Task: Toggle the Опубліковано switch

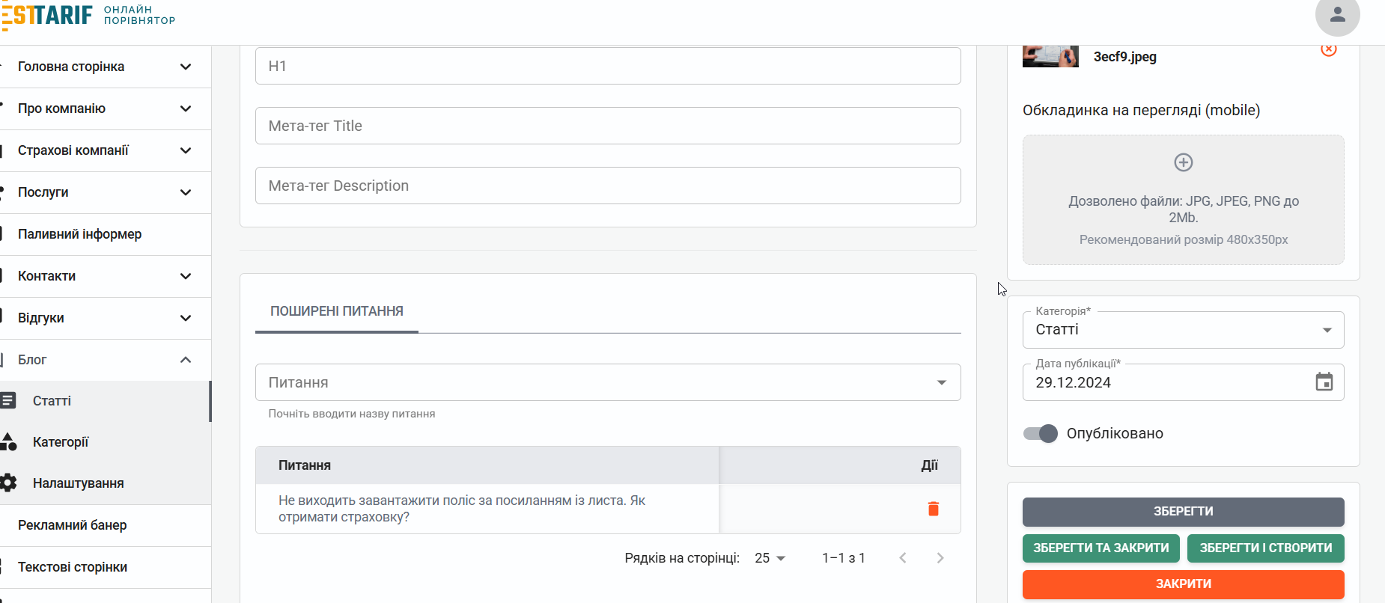Action: coord(1041,434)
